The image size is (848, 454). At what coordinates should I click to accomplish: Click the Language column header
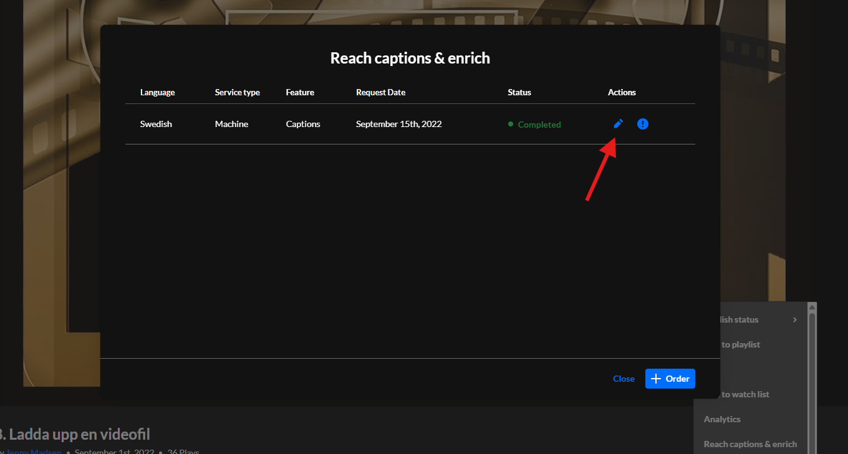pyautogui.click(x=157, y=92)
